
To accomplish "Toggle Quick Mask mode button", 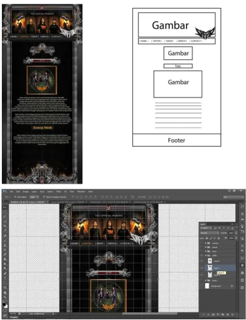I will (5, 311).
